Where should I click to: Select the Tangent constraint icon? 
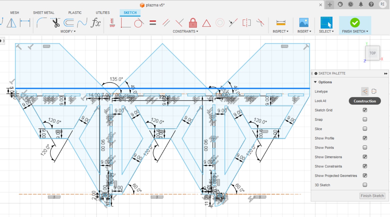[x=139, y=23]
